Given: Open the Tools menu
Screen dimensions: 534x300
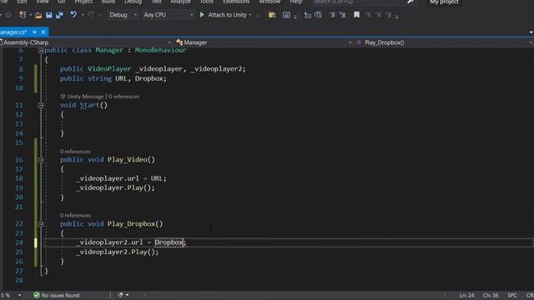Looking at the screenshot, I should (206, 2).
